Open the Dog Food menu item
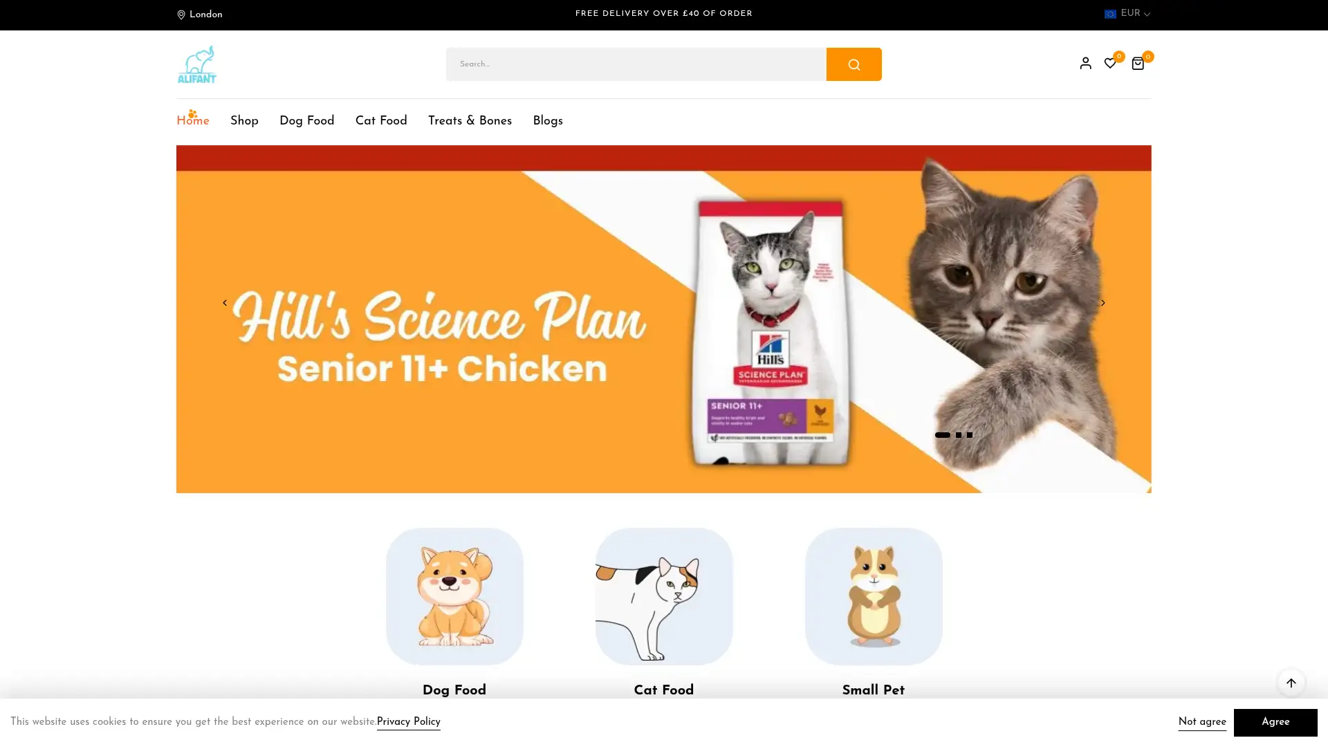1328x747 pixels. [x=307, y=121]
